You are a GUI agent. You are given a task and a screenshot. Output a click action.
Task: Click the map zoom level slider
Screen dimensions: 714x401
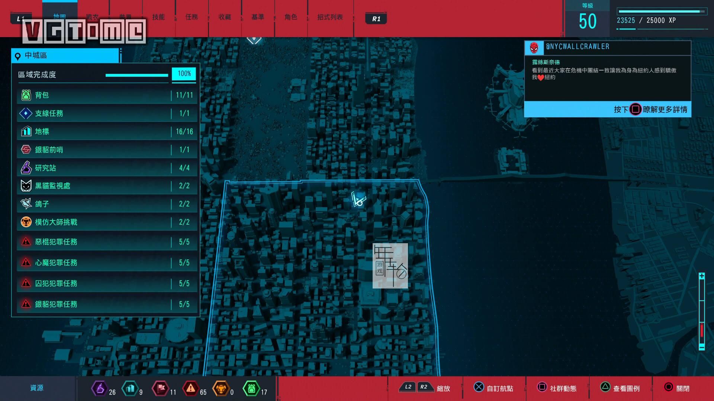(x=701, y=312)
